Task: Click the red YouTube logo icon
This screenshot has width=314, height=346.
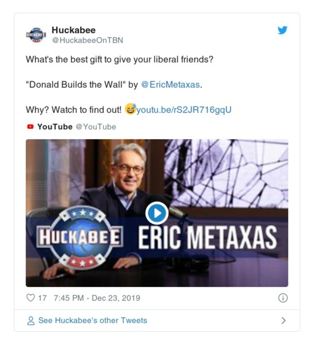Action: point(30,127)
